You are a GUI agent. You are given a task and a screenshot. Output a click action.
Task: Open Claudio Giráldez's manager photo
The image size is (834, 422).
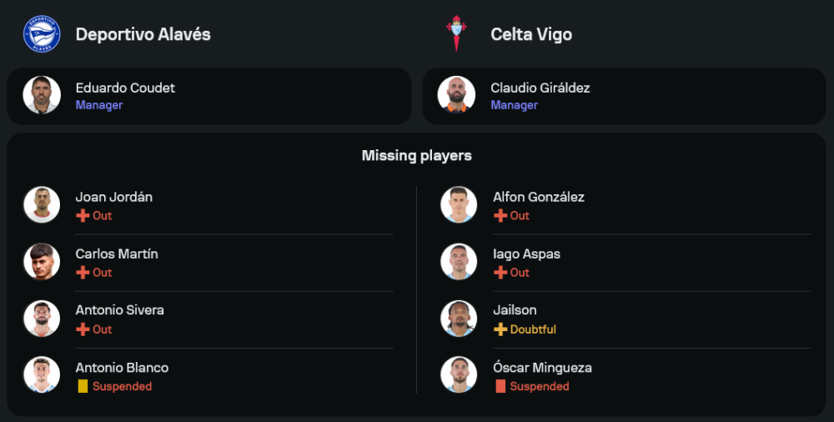tap(457, 95)
